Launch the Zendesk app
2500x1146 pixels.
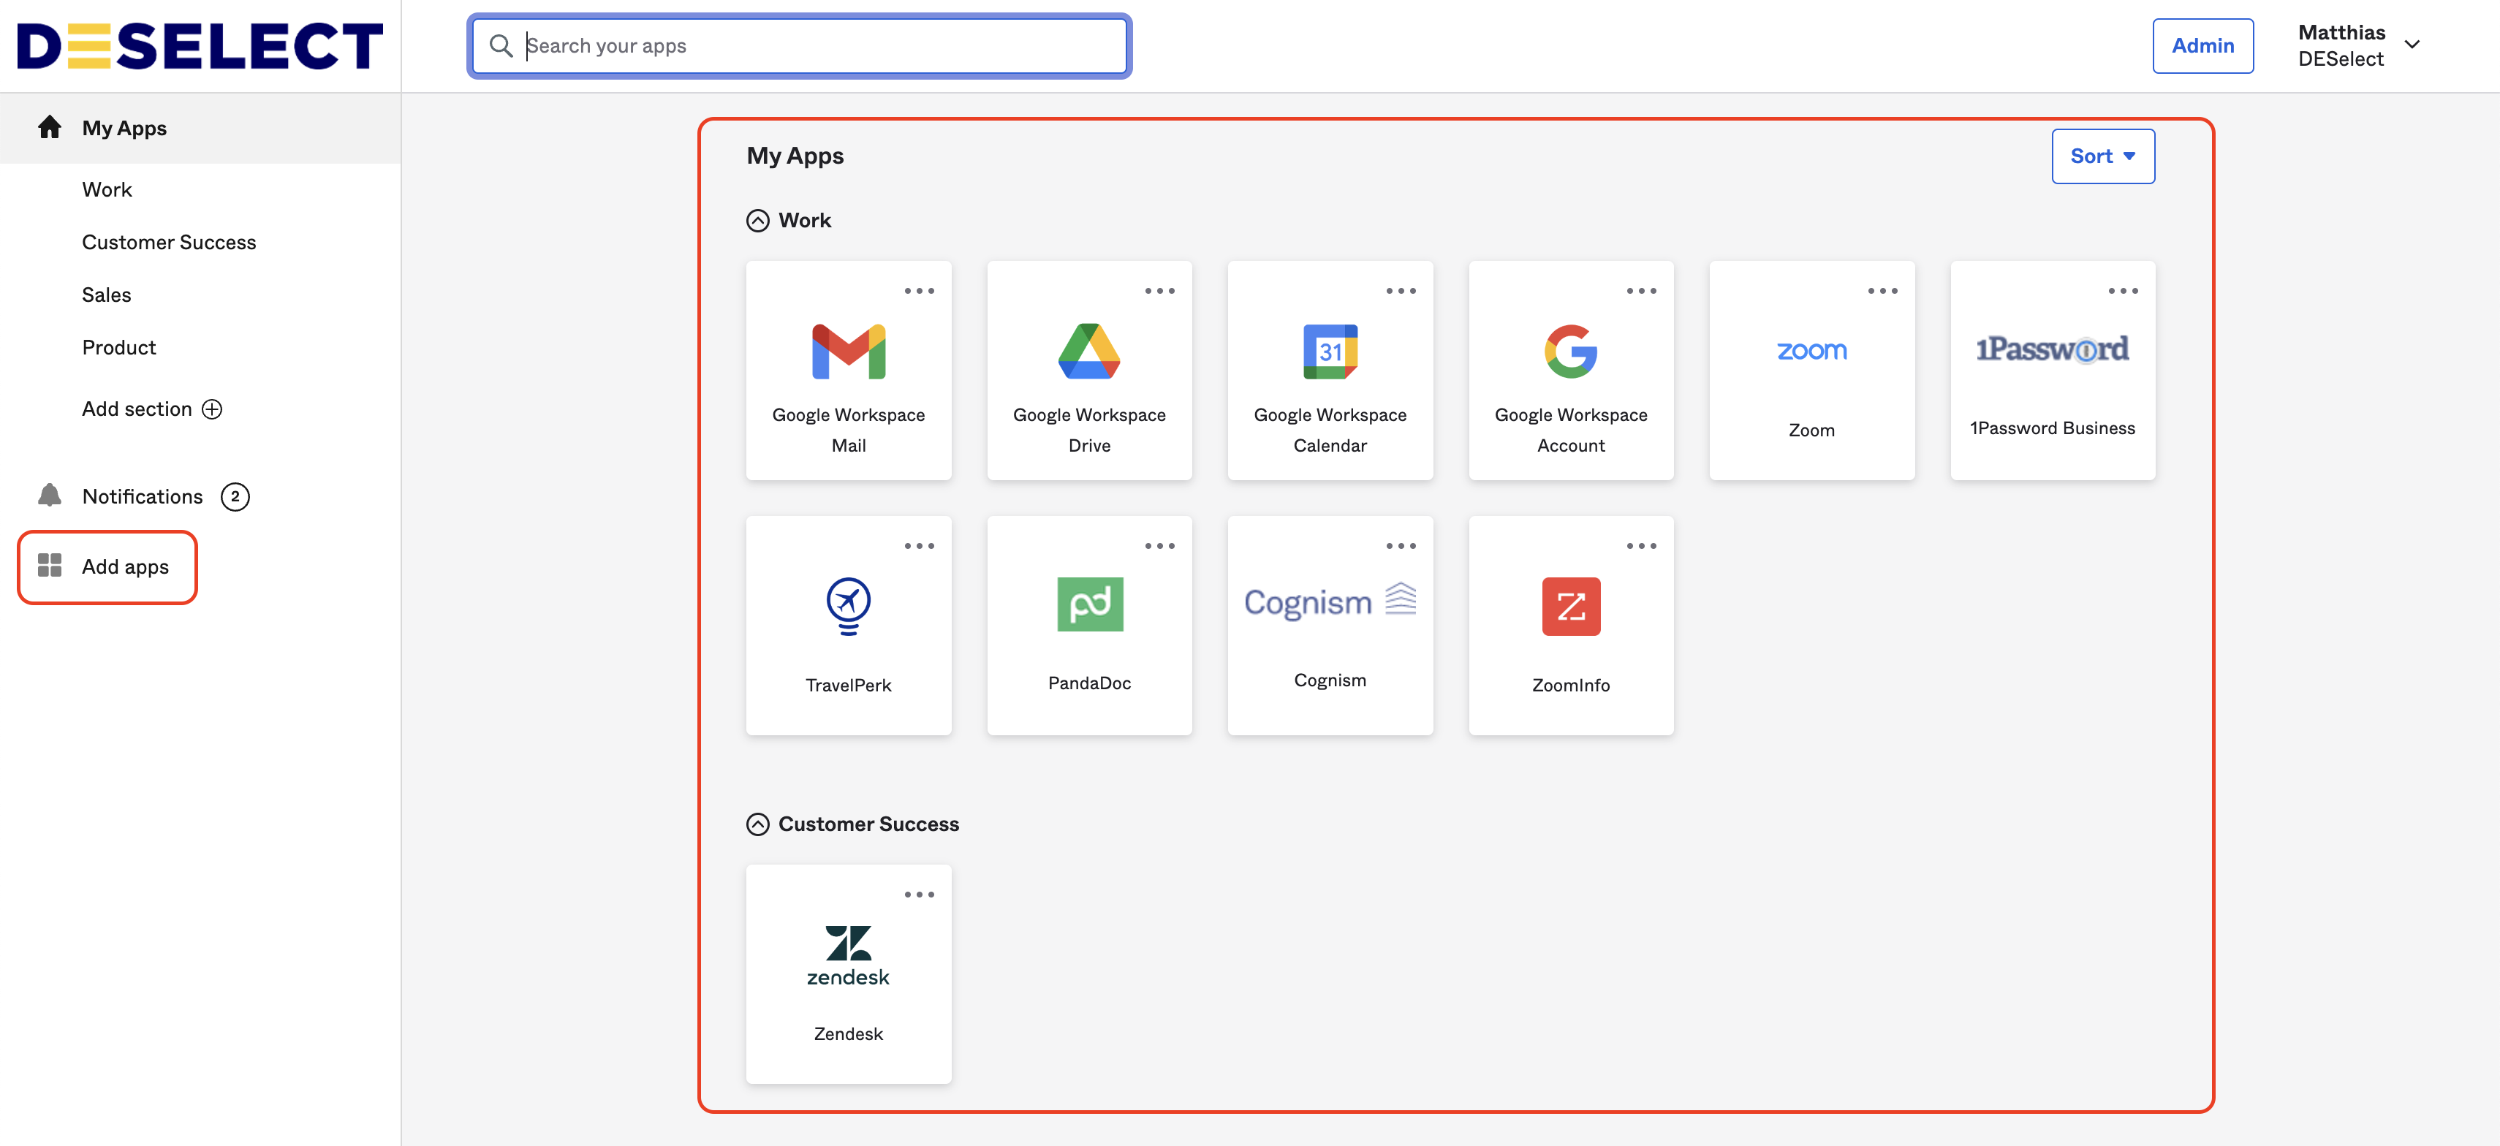(848, 974)
